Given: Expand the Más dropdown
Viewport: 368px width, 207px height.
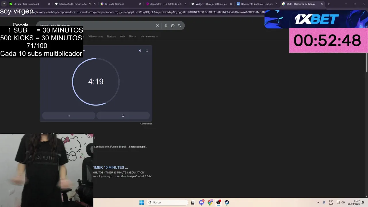Looking at the screenshot, I should [132, 37].
